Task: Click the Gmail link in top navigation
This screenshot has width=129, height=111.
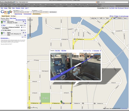Action: coord(23,8)
